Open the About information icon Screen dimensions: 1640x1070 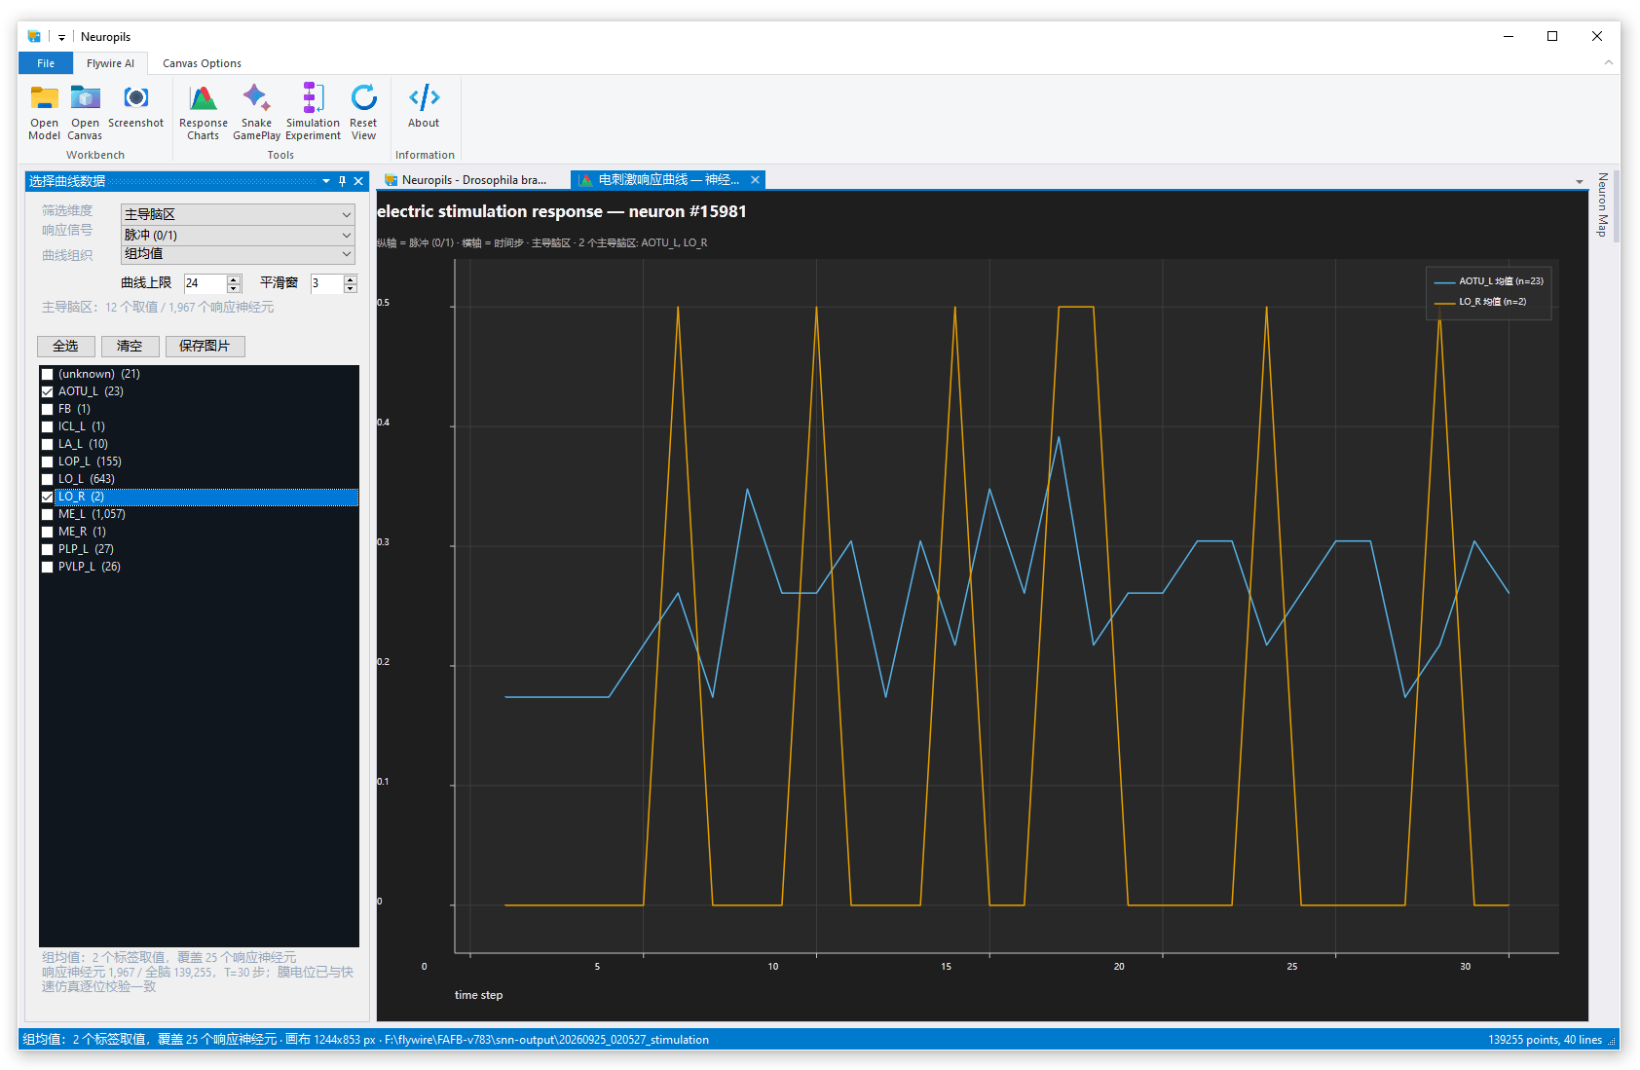[424, 107]
